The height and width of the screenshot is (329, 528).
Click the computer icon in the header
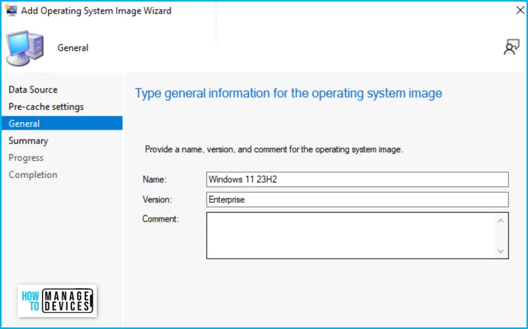pyautogui.click(x=25, y=49)
